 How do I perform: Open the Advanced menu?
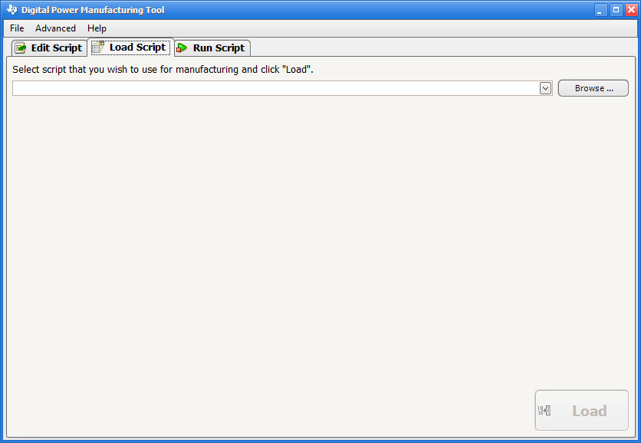(x=55, y=28)
